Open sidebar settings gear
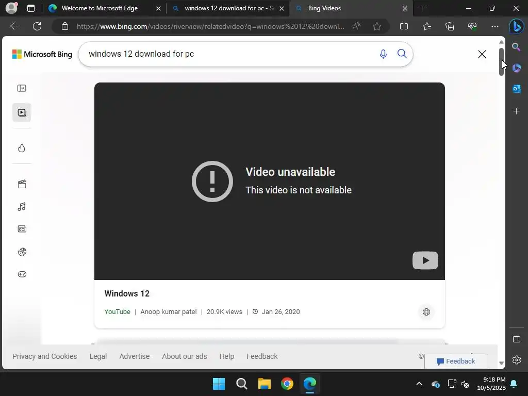 pos(516,360)
